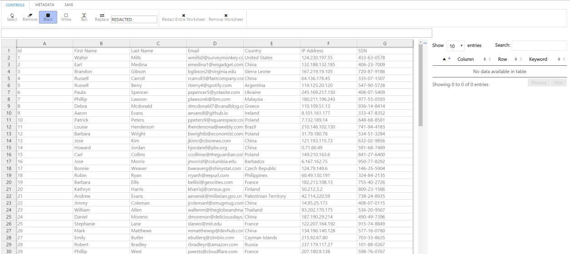Screen dimensions: 570x254
Task: Select the Black redaction tool
Action: coord(48,17)
